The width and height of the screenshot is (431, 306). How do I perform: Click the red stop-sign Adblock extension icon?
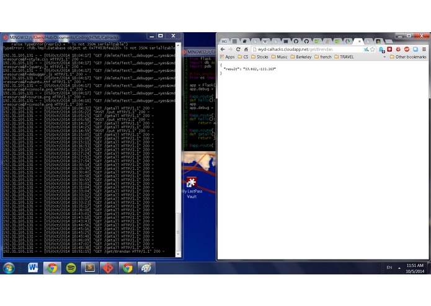click(407, 49)
